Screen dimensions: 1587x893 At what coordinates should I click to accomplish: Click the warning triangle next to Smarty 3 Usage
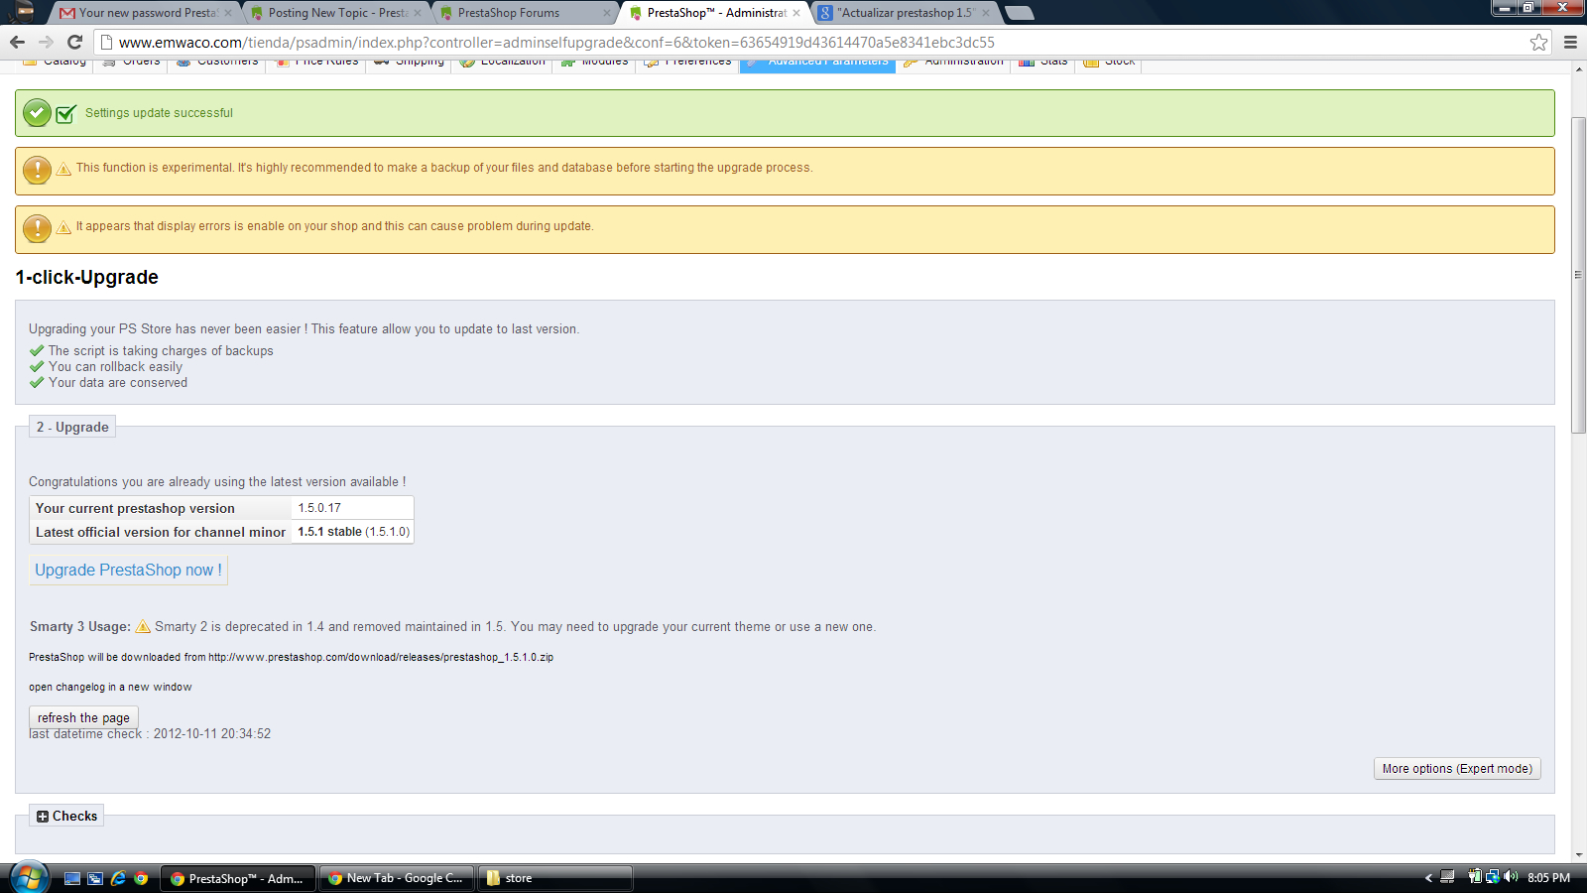point(143,626)
